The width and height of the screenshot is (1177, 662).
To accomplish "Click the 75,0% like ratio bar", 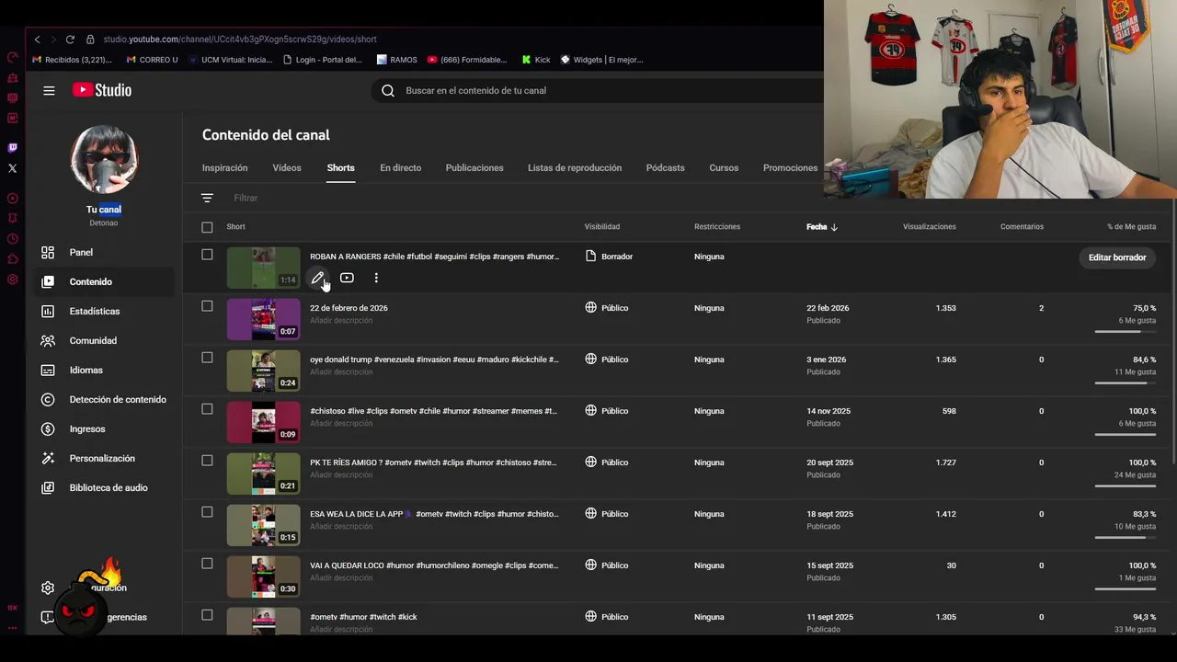I will pyautogui.click(x=1126, y=331).
